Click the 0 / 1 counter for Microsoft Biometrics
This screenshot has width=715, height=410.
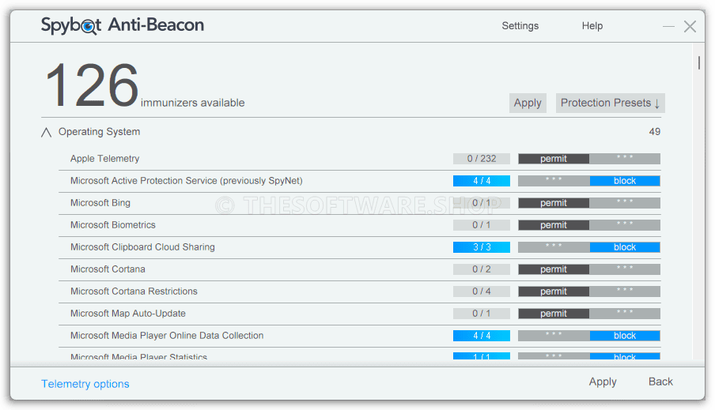click(482, 225)
